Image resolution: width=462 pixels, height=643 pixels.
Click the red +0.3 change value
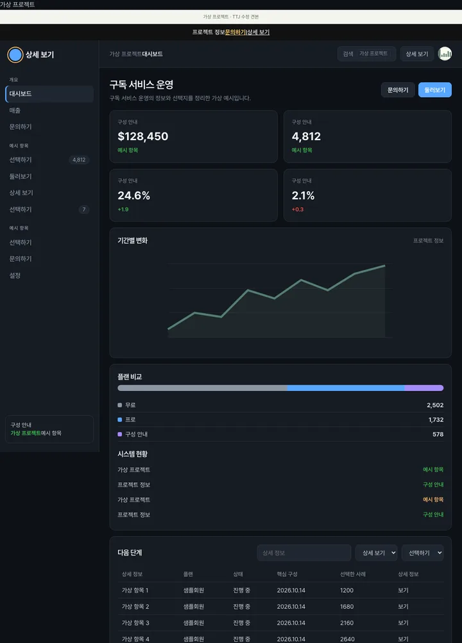pos(298,209)
